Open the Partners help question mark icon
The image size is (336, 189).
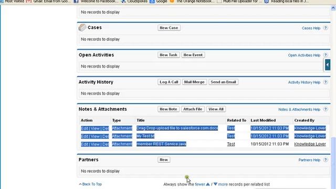pyautogui.click(x=325, y=160)
